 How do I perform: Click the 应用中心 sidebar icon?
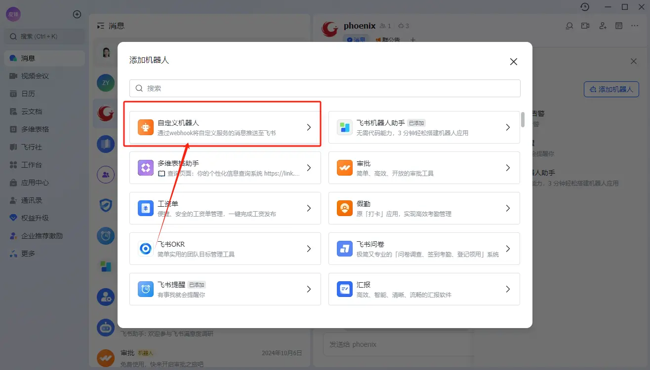coord(13,183)
